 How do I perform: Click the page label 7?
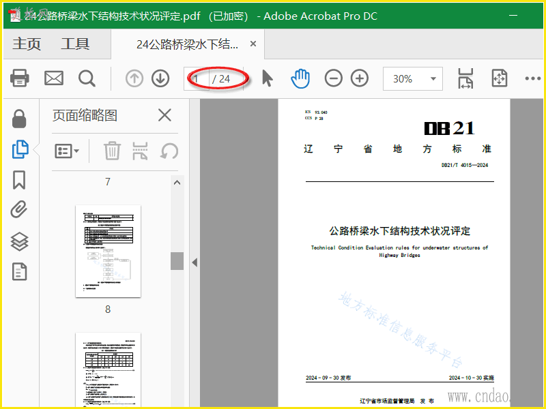point(108,181)
